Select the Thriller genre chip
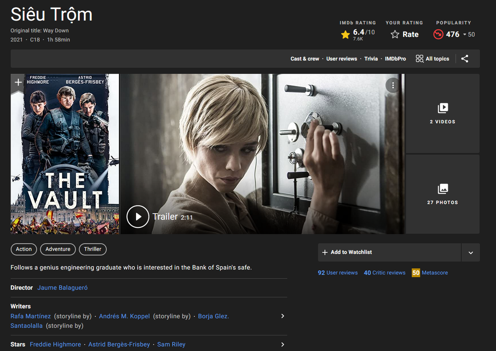 tap(93, 249)
